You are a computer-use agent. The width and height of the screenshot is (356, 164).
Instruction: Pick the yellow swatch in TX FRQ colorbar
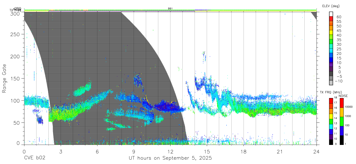[331, 116]
